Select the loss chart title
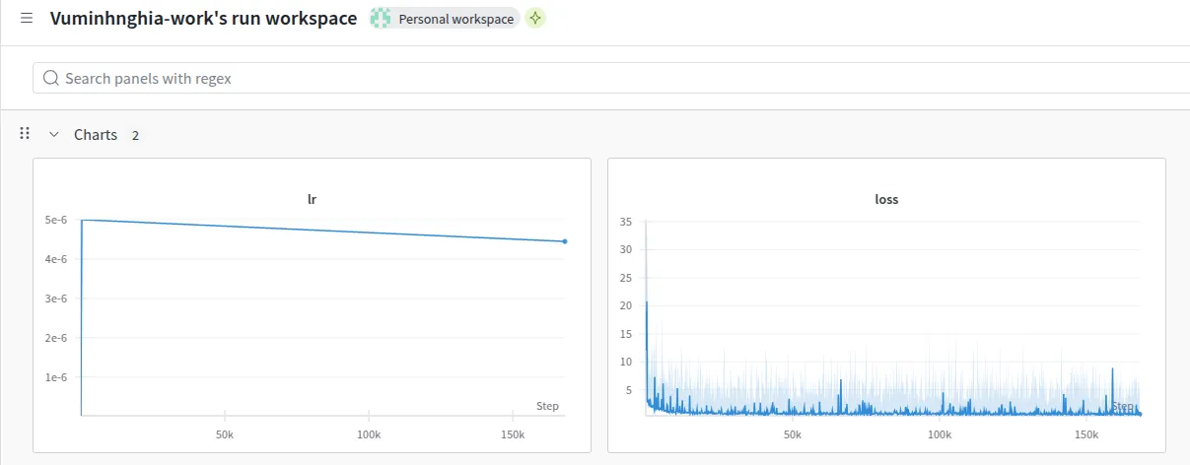Image resolution: width=1190 pixels, height=465 pixels. 886,199
